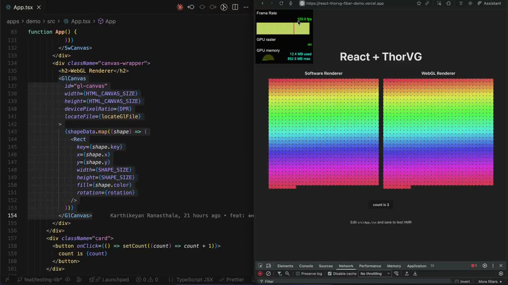Open problems errors and warnings indicator

(x=147, y=279)
